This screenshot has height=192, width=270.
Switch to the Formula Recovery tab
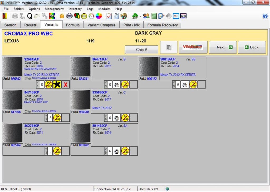162,25
